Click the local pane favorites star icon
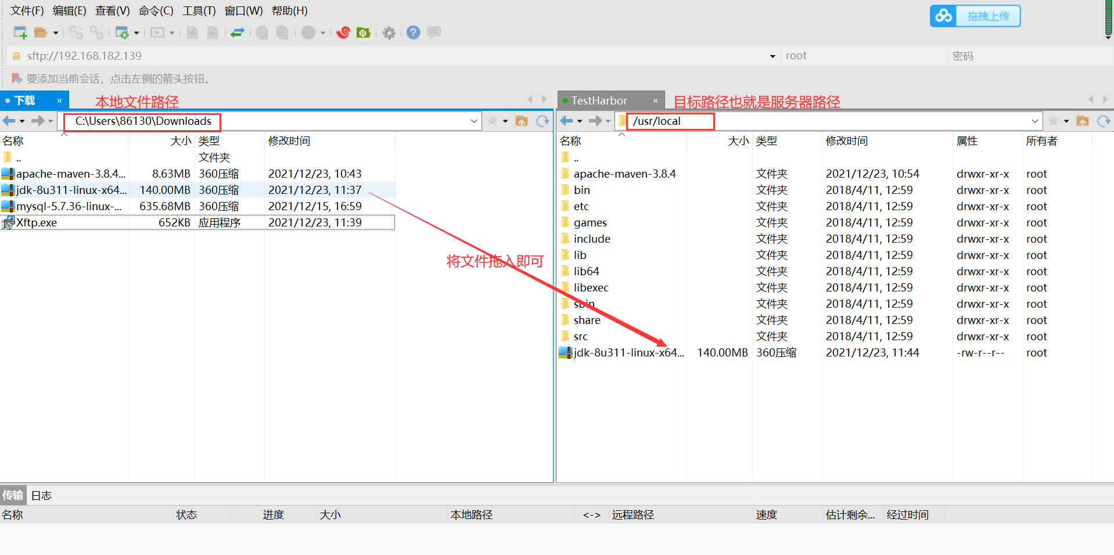Screen dimensions: 1114x555 493,121
